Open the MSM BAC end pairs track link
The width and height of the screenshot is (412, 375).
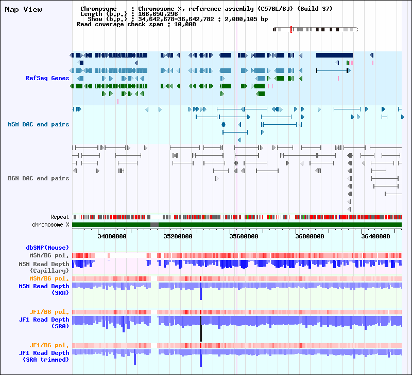point(38,124)
